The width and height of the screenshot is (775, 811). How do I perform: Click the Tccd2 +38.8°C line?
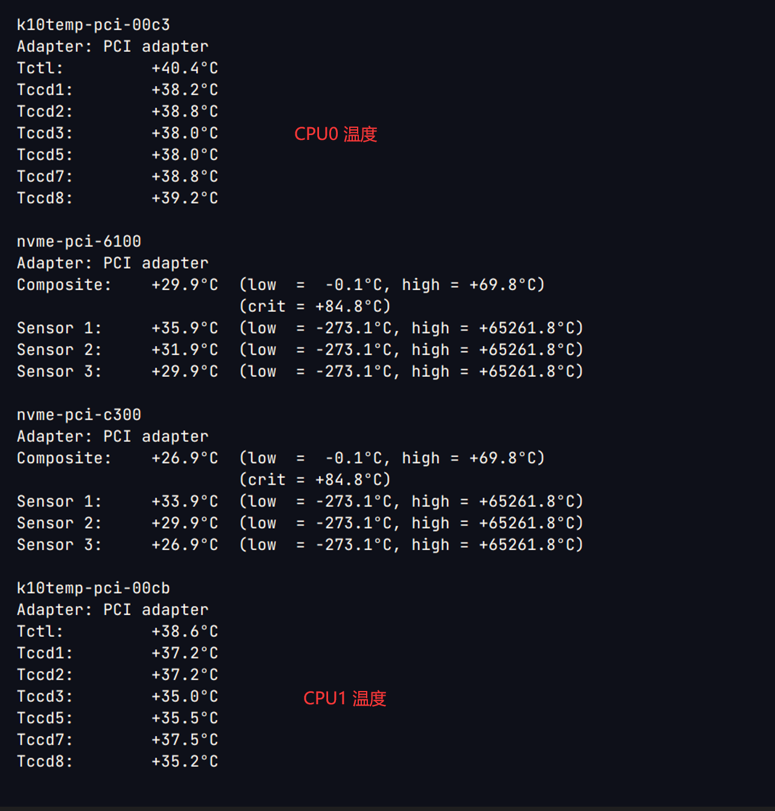tap(118, 112)
